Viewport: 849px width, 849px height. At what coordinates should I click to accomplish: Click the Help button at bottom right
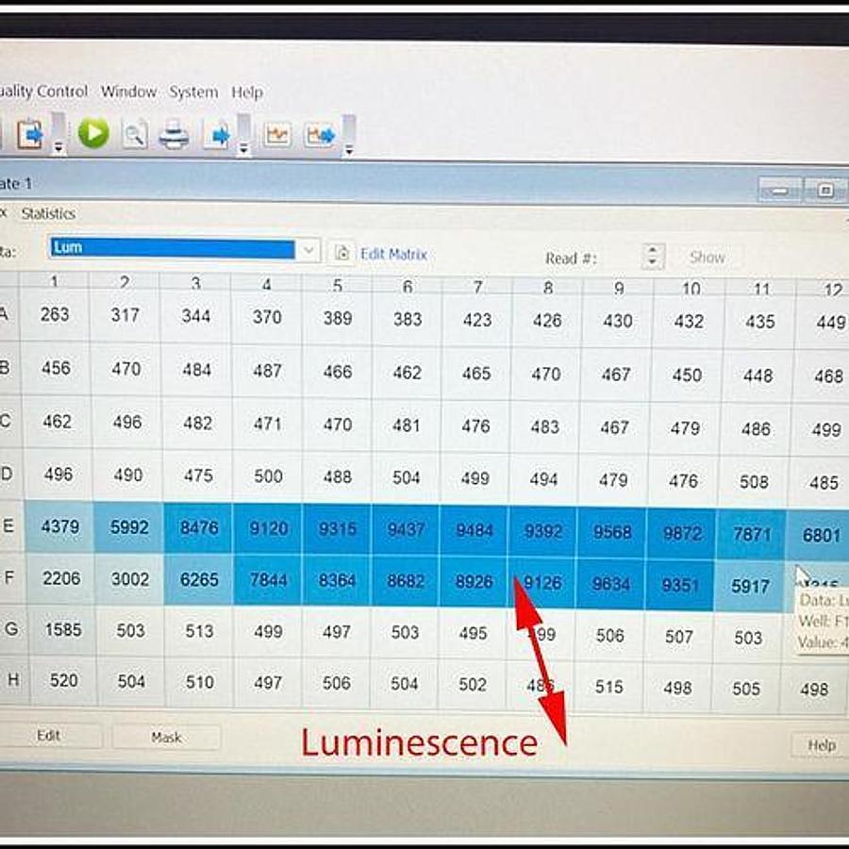point(821,745)
